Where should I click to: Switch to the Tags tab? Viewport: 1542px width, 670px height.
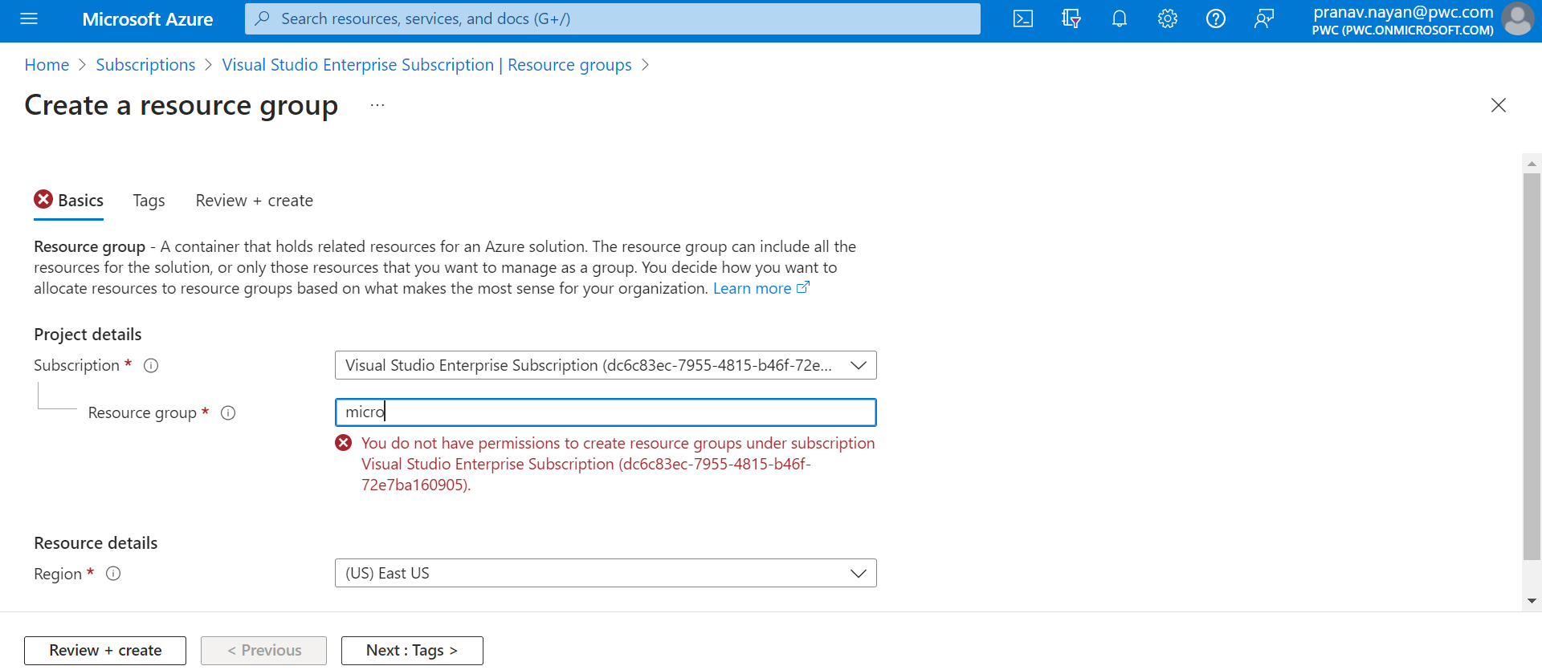149,201
